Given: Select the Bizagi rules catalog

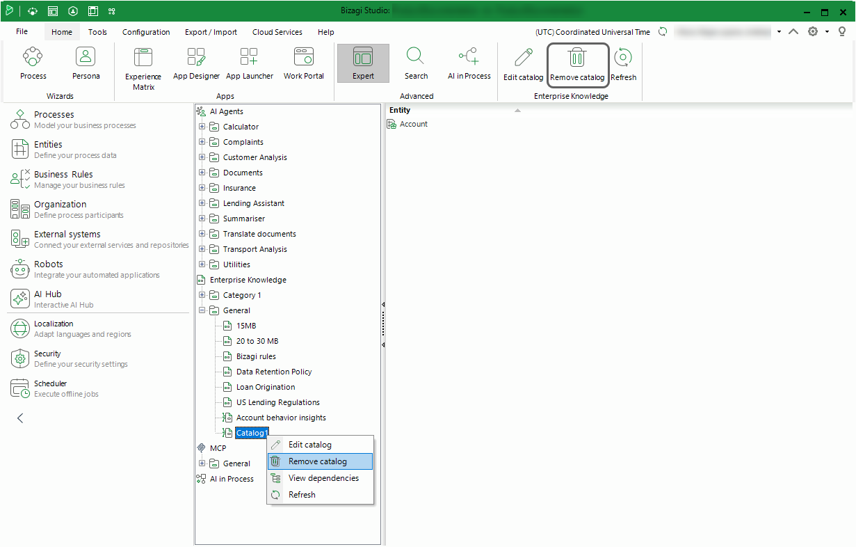Looking at the screenshot, I should pyautogui.click(x=256, y=356).
